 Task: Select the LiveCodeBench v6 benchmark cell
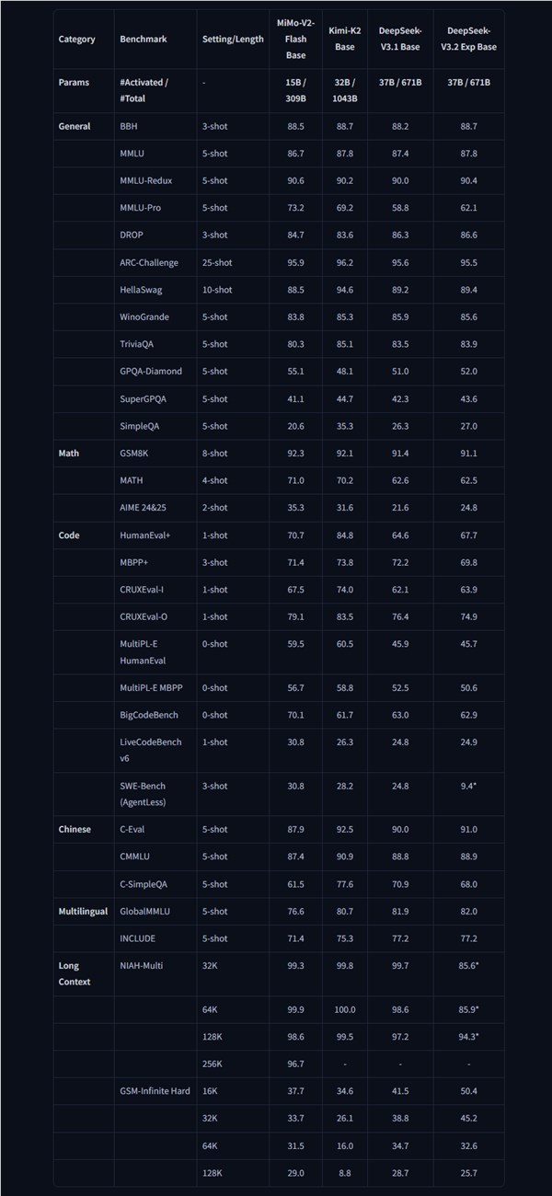click(x=151, y=750)
